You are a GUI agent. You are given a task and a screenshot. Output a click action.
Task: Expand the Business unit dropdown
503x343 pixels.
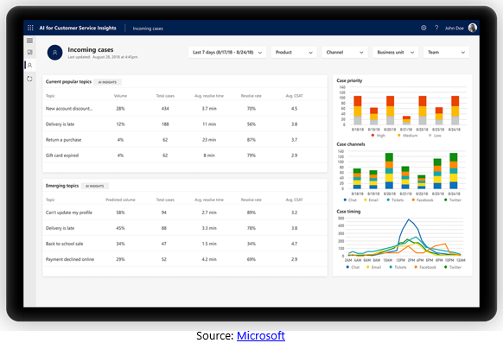pos(396,52)
